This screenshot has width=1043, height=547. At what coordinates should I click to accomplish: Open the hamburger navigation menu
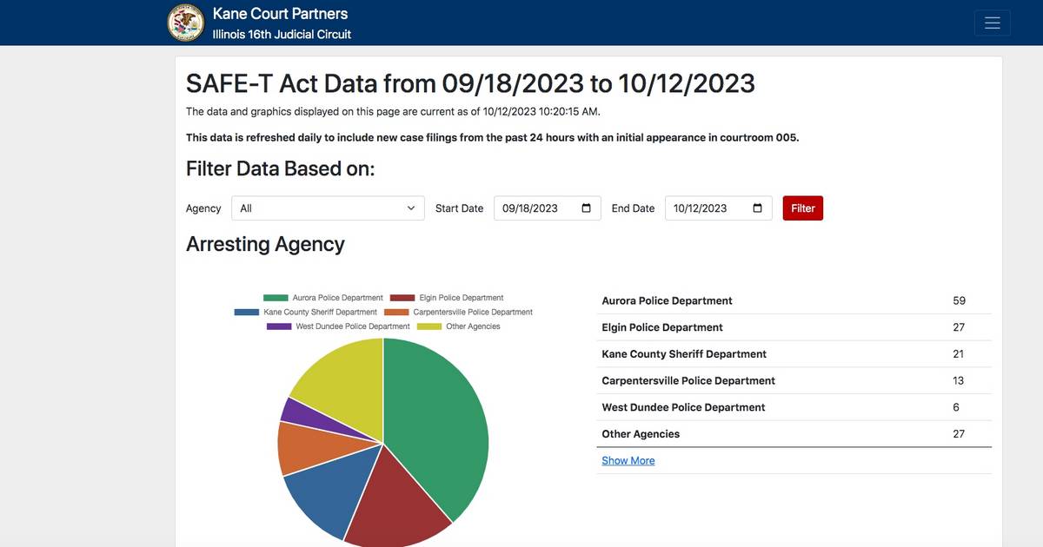pyautogui.click(x=992, y=23)
